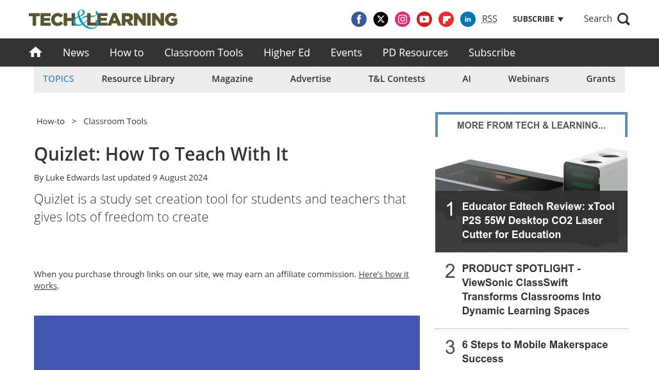Open author Luke Edwards' profile link
Screen dimensions: 659x370
pyautogui.click(x=72, y=177)
